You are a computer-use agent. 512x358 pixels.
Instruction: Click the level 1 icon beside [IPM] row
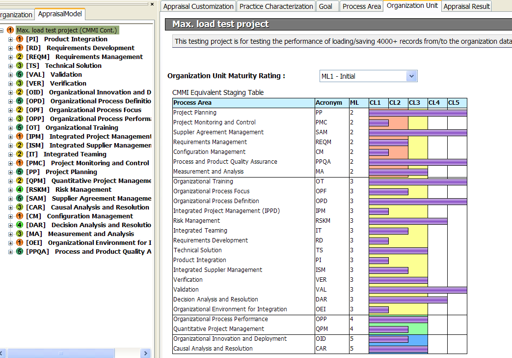[x=20, y=136]
